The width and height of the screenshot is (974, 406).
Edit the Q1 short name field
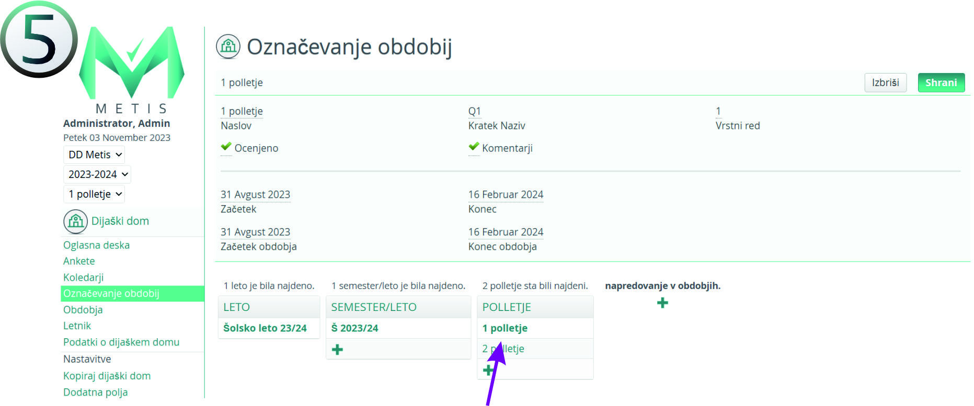[474, 111]
